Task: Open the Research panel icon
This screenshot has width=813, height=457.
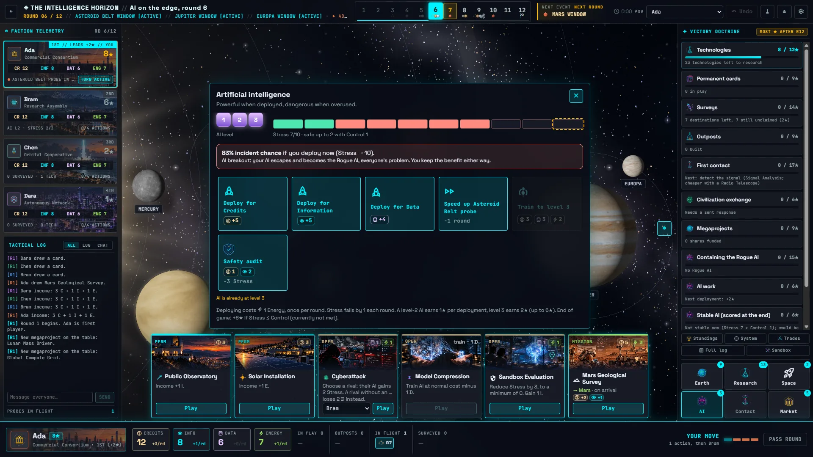Action: (745, 376)
